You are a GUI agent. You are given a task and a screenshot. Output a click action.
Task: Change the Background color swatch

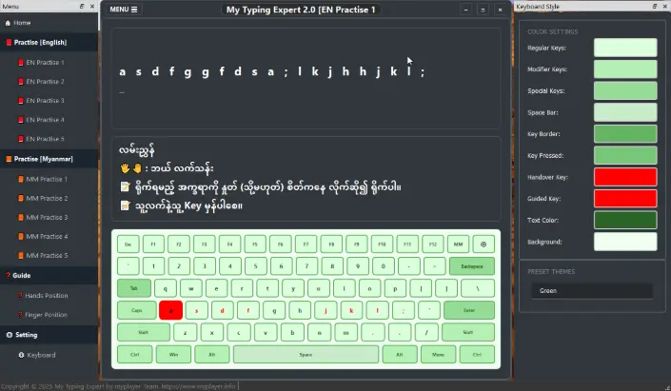[x=625, y=242]
